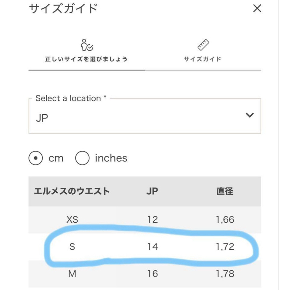This screenshot has height=290, width=290.
Task: Click the person with checkmark icon
Action: point(86,45)
